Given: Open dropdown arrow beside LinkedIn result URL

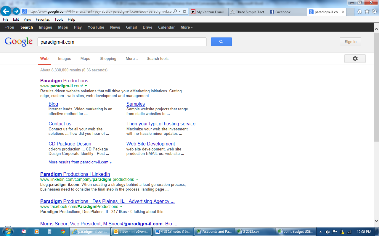Looking at the screenshot, I should point(137,179).
